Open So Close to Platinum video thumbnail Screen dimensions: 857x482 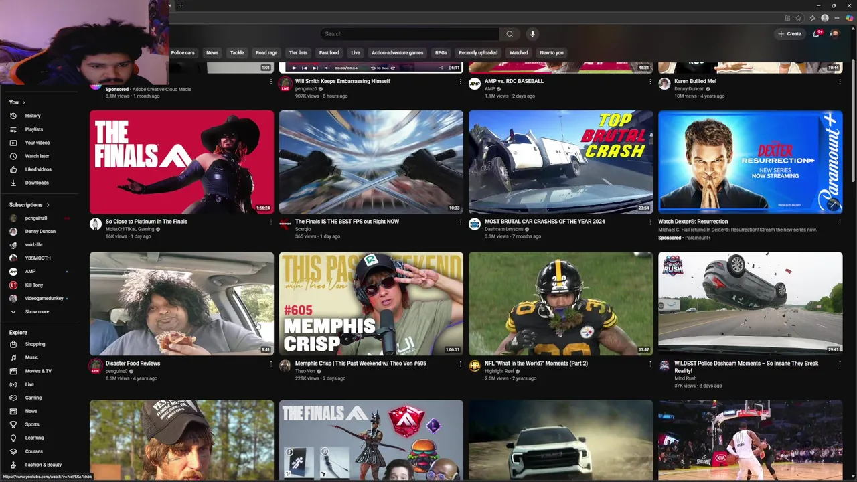[181, 162]
